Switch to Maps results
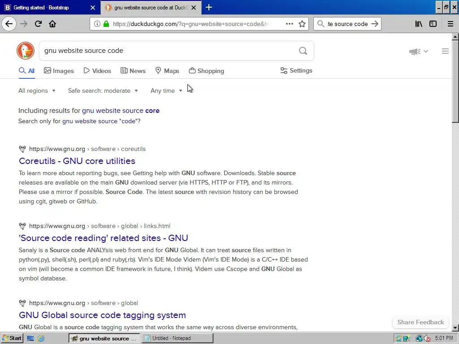Image resolution: width=459 pixels, height=344 pixels. click(167, 71)
